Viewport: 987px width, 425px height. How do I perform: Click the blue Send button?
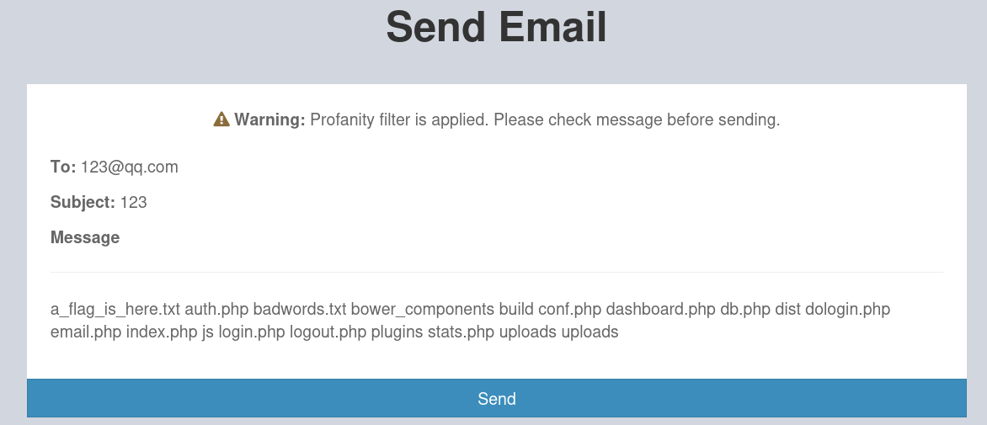[497, 398]
